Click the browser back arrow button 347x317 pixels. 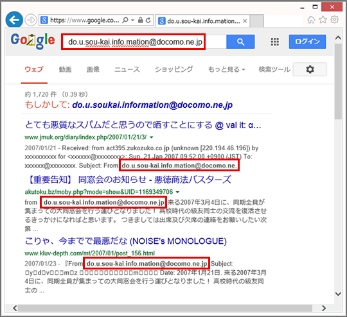pyautogui.click(x=14, y=20)
